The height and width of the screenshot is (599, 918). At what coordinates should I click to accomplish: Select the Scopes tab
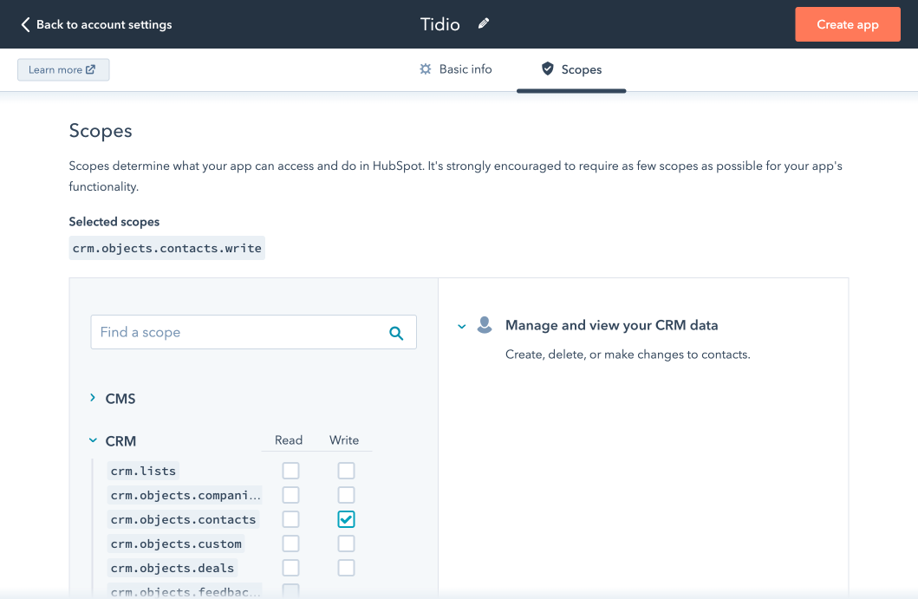571,69
